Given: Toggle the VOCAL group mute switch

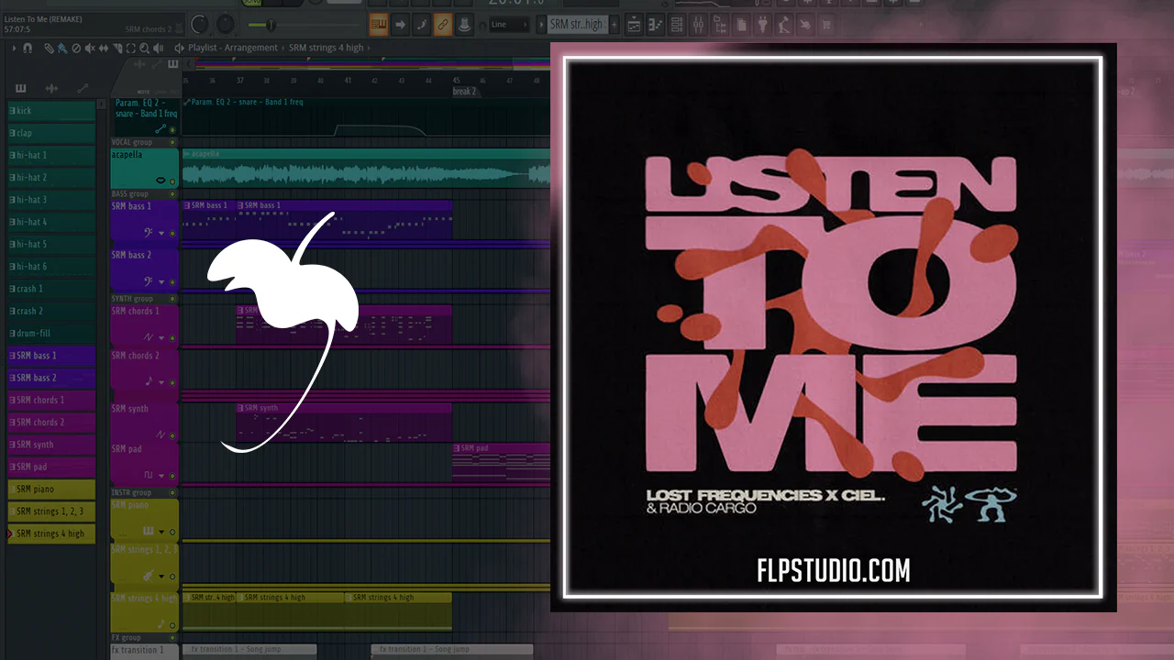Looking at the screenshot, I should click(172, 143).
